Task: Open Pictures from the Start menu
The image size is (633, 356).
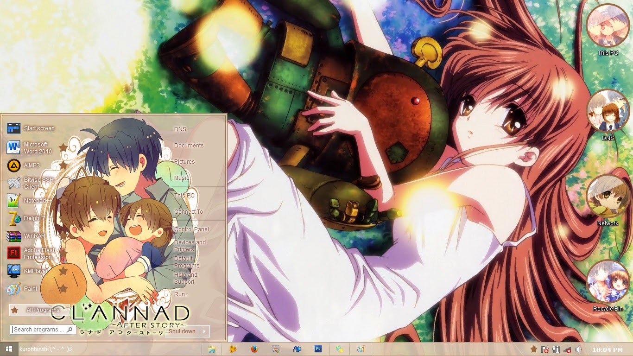Action: [x=184, y=162]
